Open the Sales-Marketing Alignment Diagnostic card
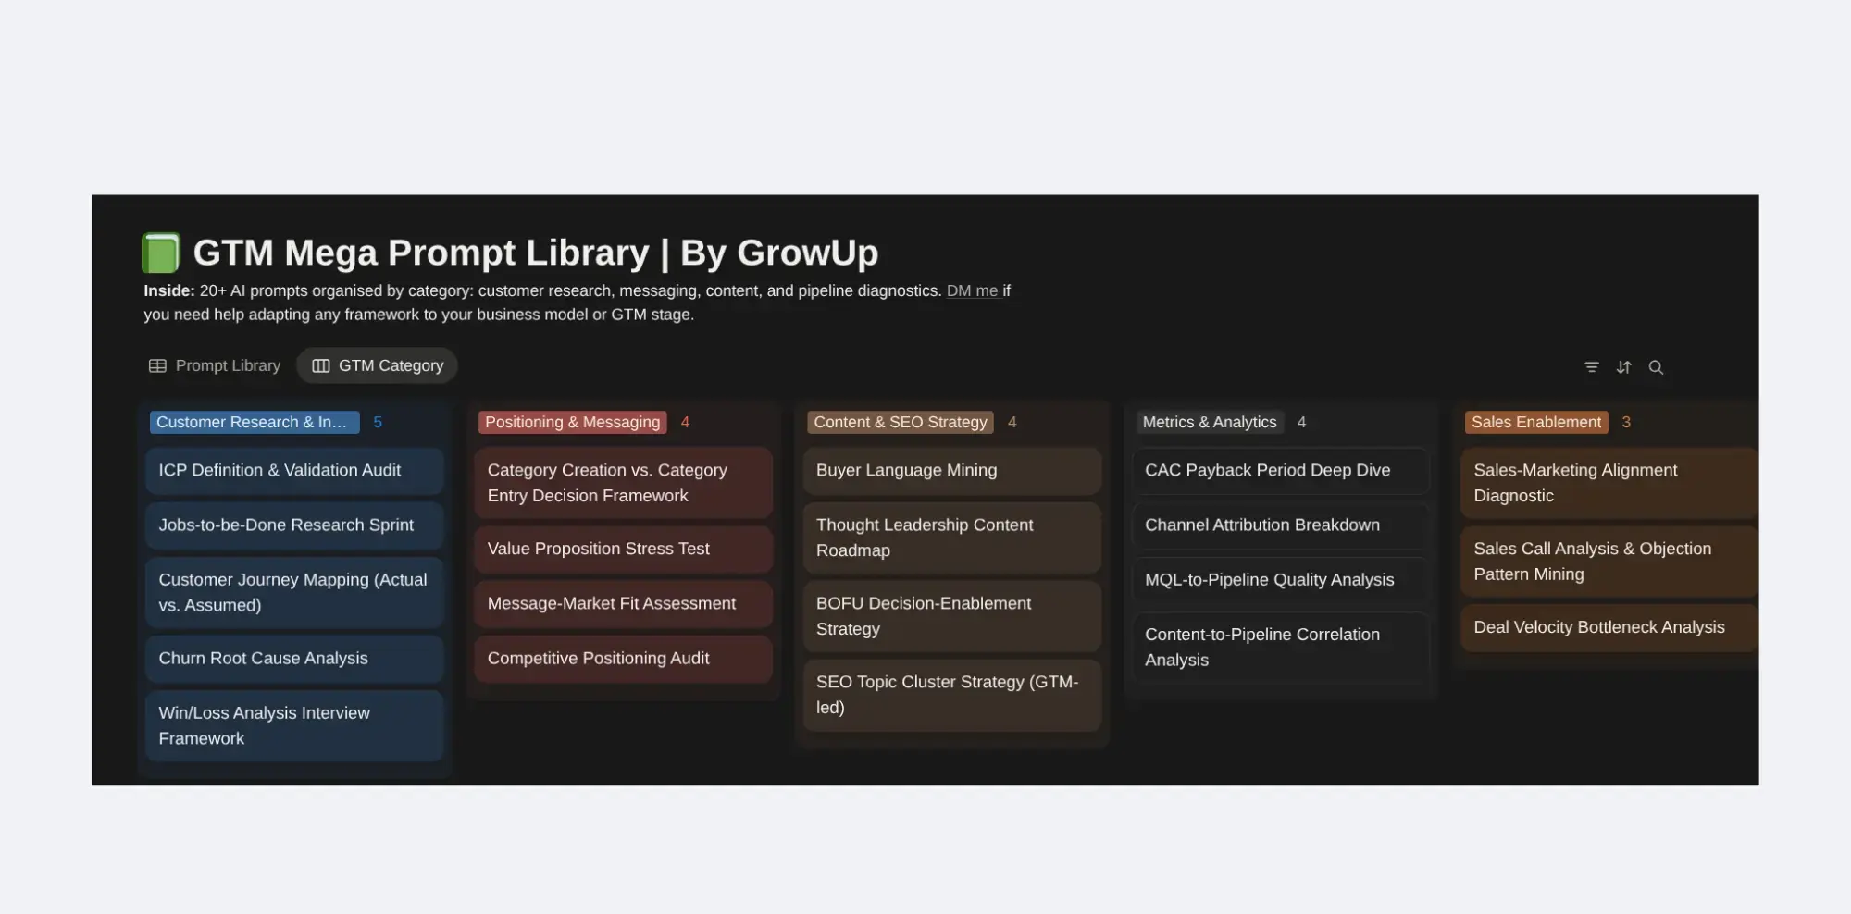Viewport: 1851px width, 914px height. click(x=1608, y=482)
